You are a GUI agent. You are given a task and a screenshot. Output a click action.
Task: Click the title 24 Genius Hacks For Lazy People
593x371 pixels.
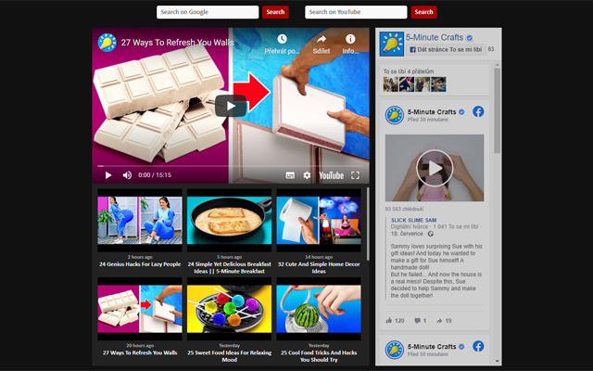coord(140,264)
